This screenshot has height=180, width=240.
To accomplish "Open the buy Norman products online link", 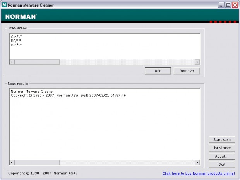I will point(199,173).
